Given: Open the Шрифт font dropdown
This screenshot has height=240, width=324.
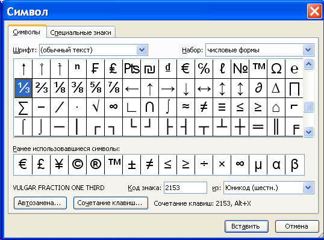Looking at the screenshot, I should tap(142, 50).
